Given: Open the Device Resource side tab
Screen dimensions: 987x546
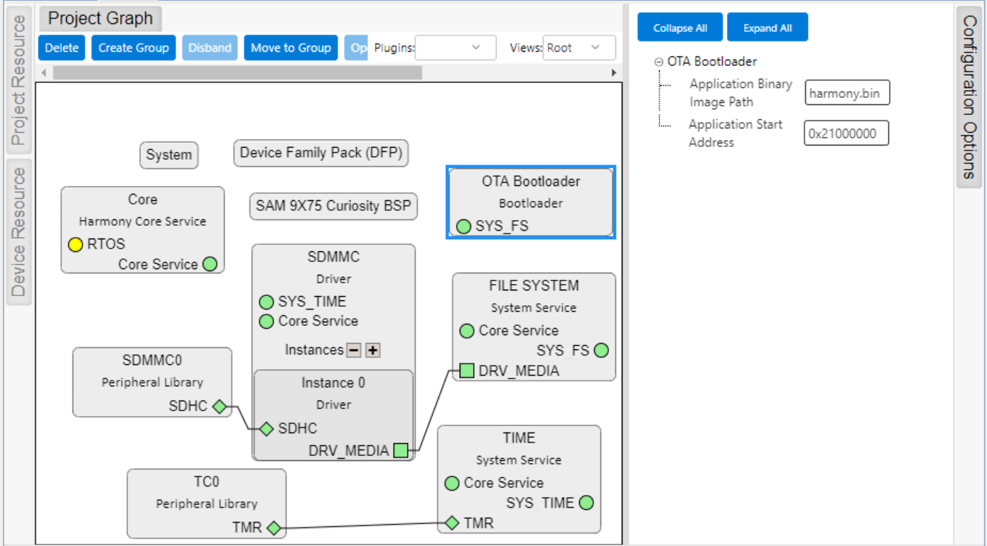Looking at the screenshot, I should (x=18, y=231).
